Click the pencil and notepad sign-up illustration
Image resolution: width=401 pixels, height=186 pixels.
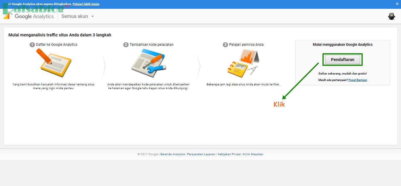click(54, 63)
